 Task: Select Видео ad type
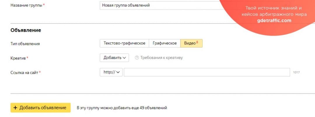pos(191,43)
